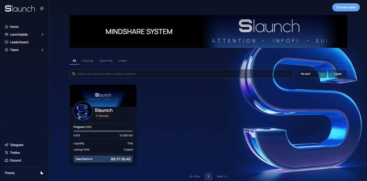Click the Slaunch logo at top left
Viewport: 367px width, 181px height.
[19, 9]
